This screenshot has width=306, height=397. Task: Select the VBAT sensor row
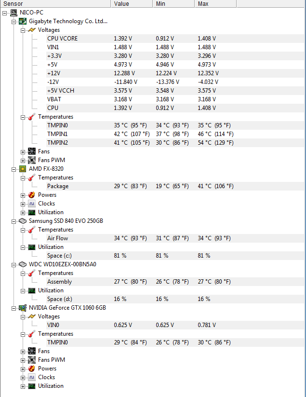click(175, 99)
